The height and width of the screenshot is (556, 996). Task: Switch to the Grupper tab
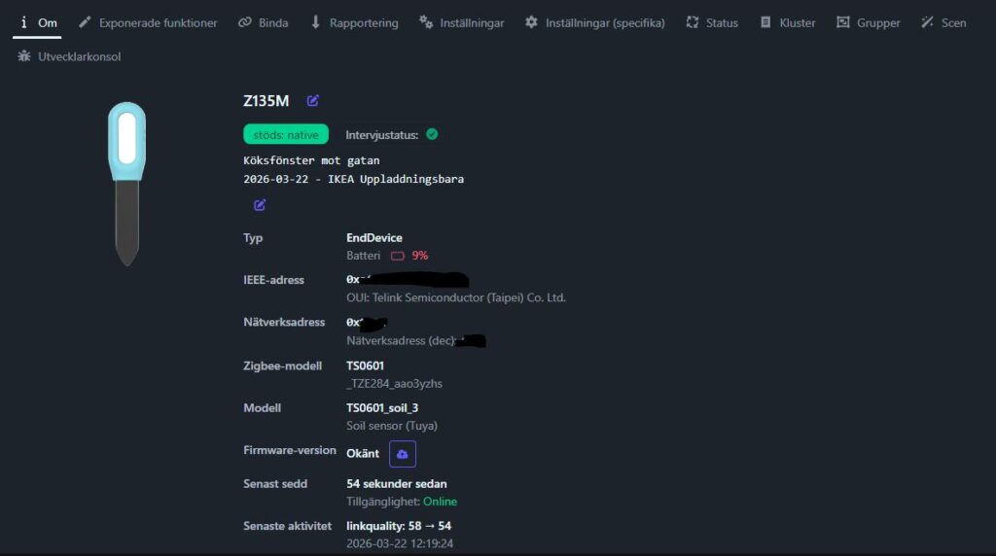(869, 23)
